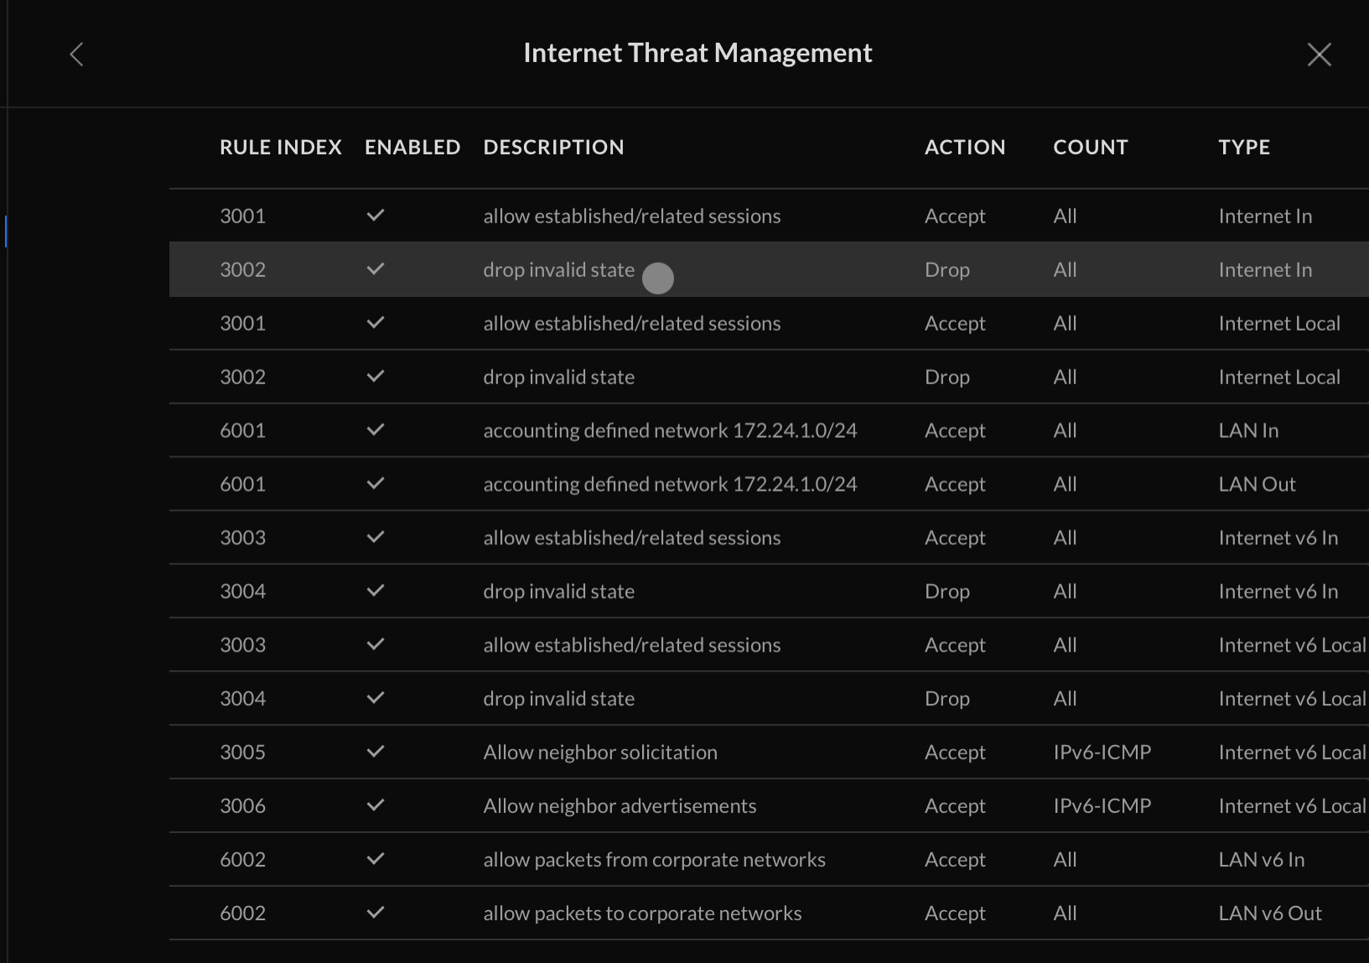
Task: Toggle enabled check for 3002 Internet Local rule
Action: coord(376,377)
